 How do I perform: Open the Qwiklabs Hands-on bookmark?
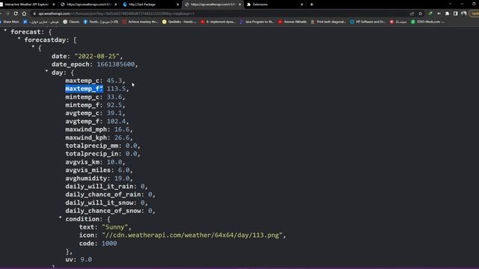(180, 22)
